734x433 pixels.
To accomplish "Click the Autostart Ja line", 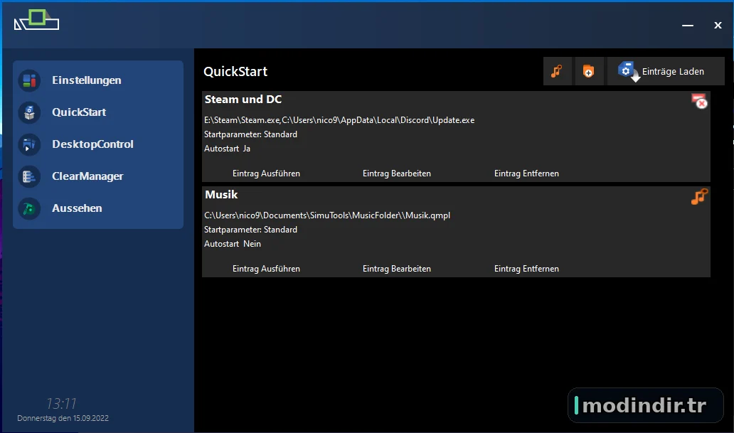I will point(227,149).
